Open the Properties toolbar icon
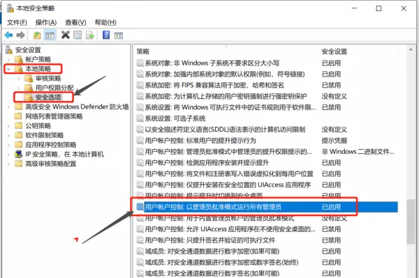 coord(78,35)
